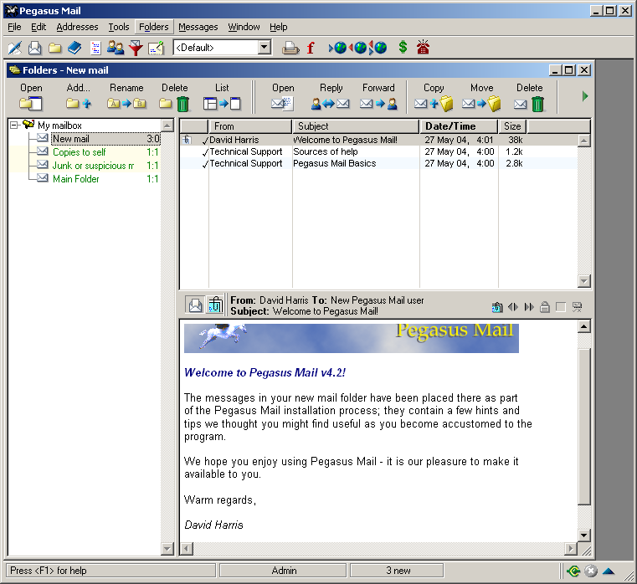The height and width of the screenshot is (584, 637).
Task: Open the folders list via yellow folder icon
Action: pos(55,48)
